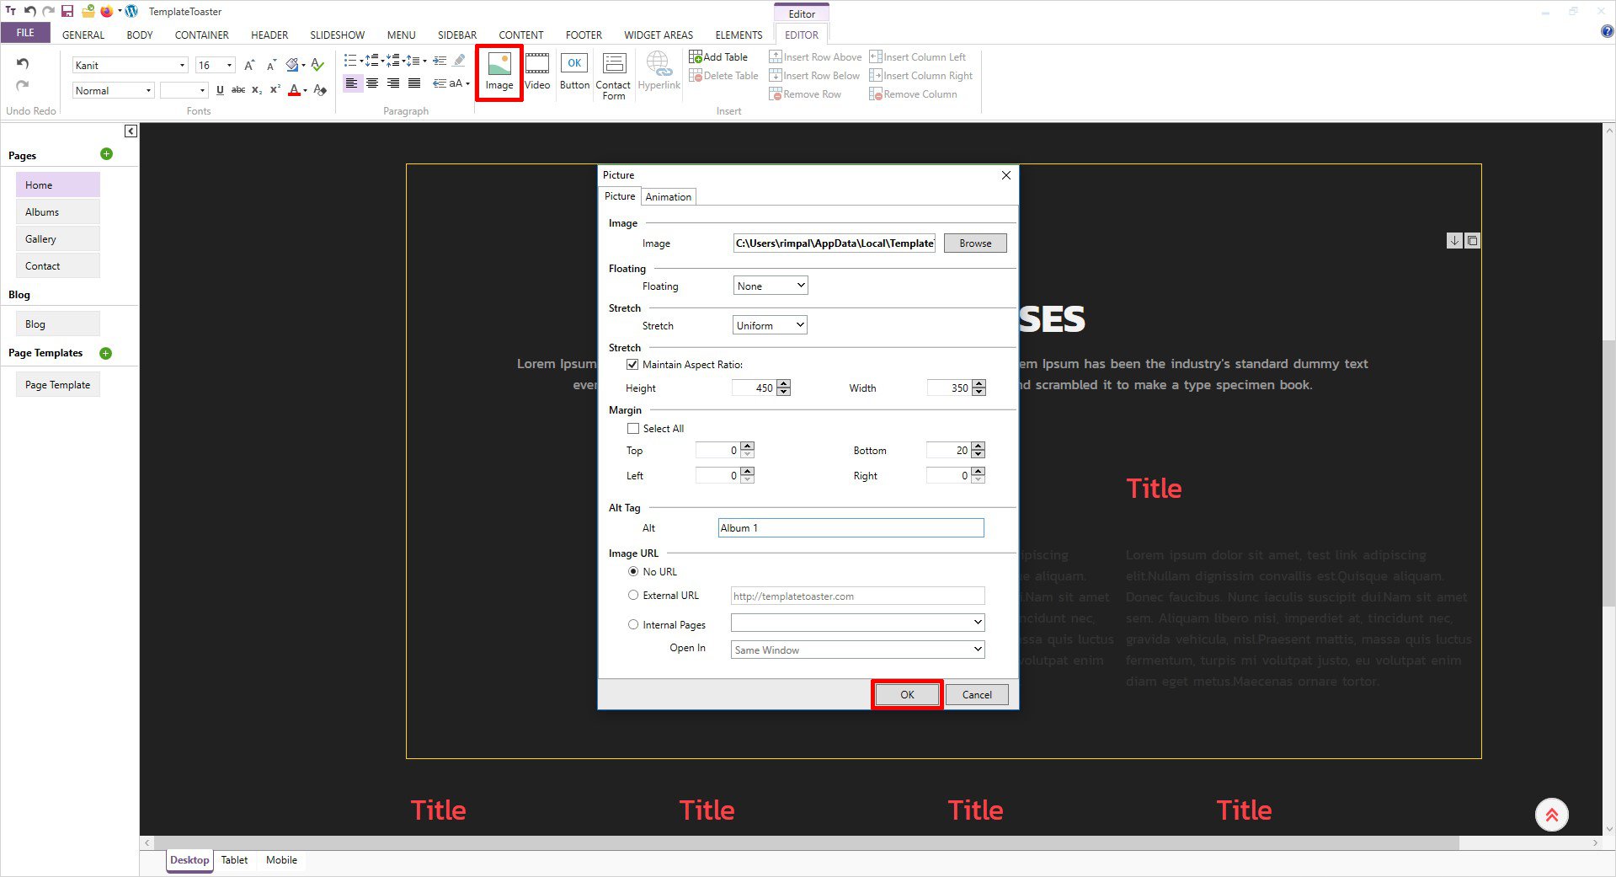Enable the Select All margin checkbox
The width and height of the screenshot is (1616, 877).
[633, 429]
